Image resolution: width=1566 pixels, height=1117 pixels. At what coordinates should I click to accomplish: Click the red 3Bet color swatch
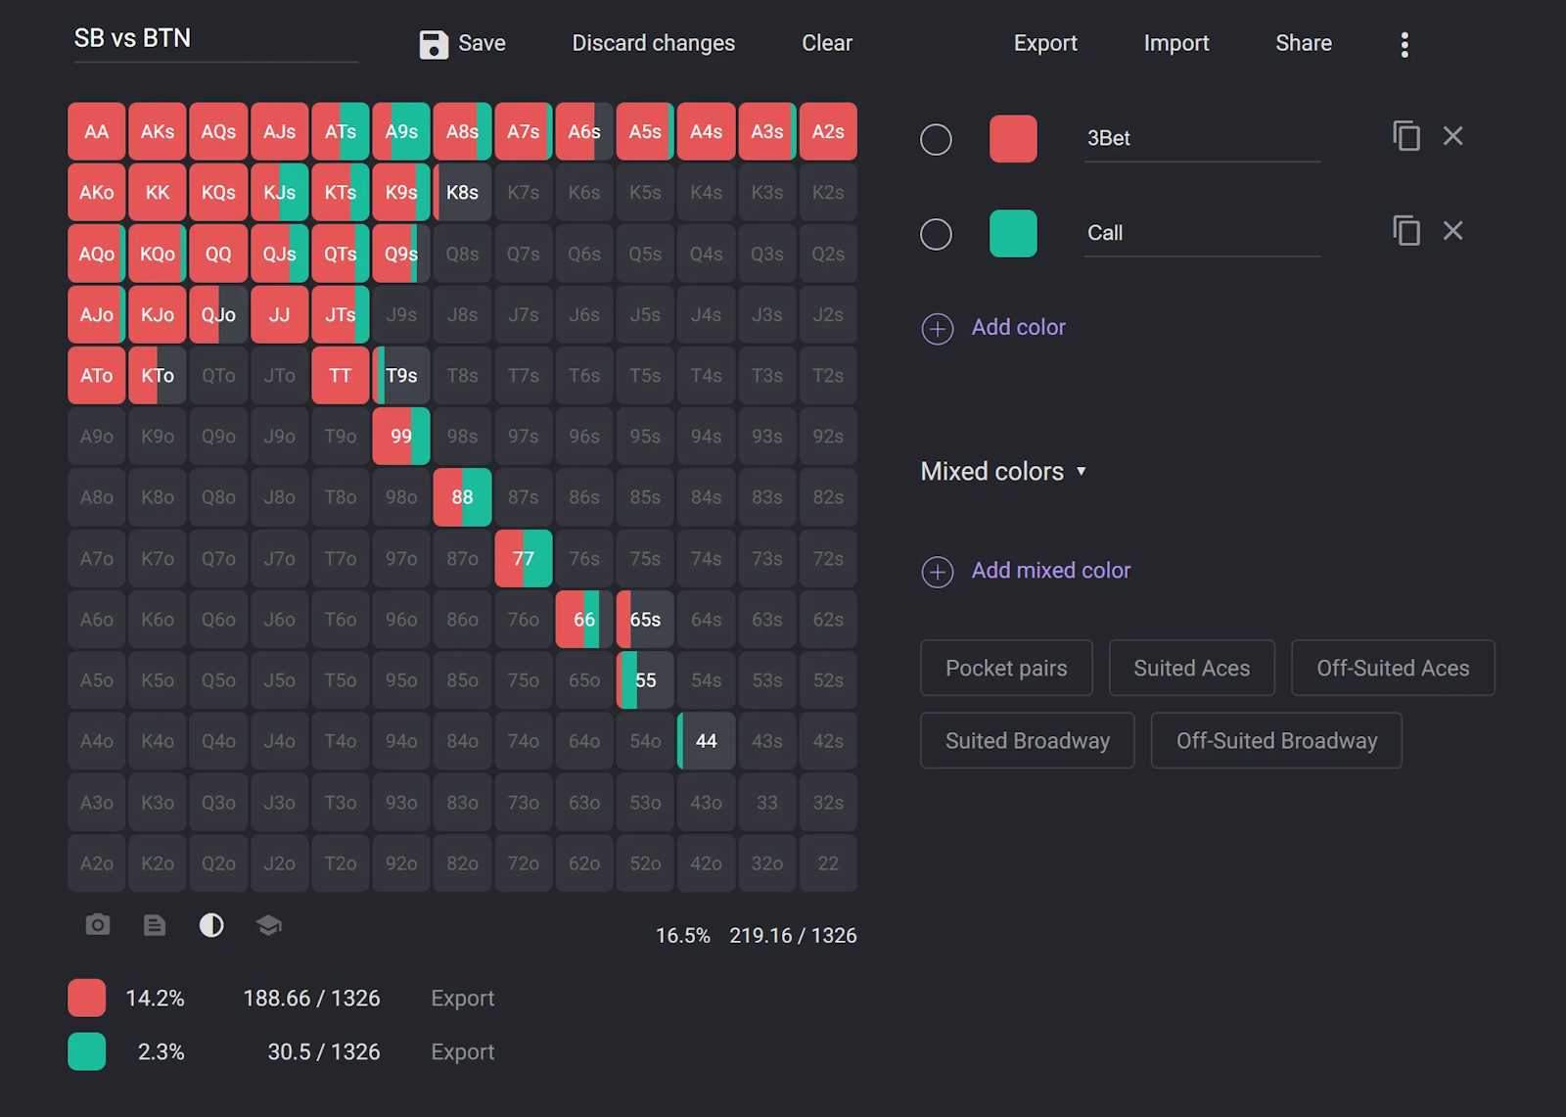coord(1013,138)
